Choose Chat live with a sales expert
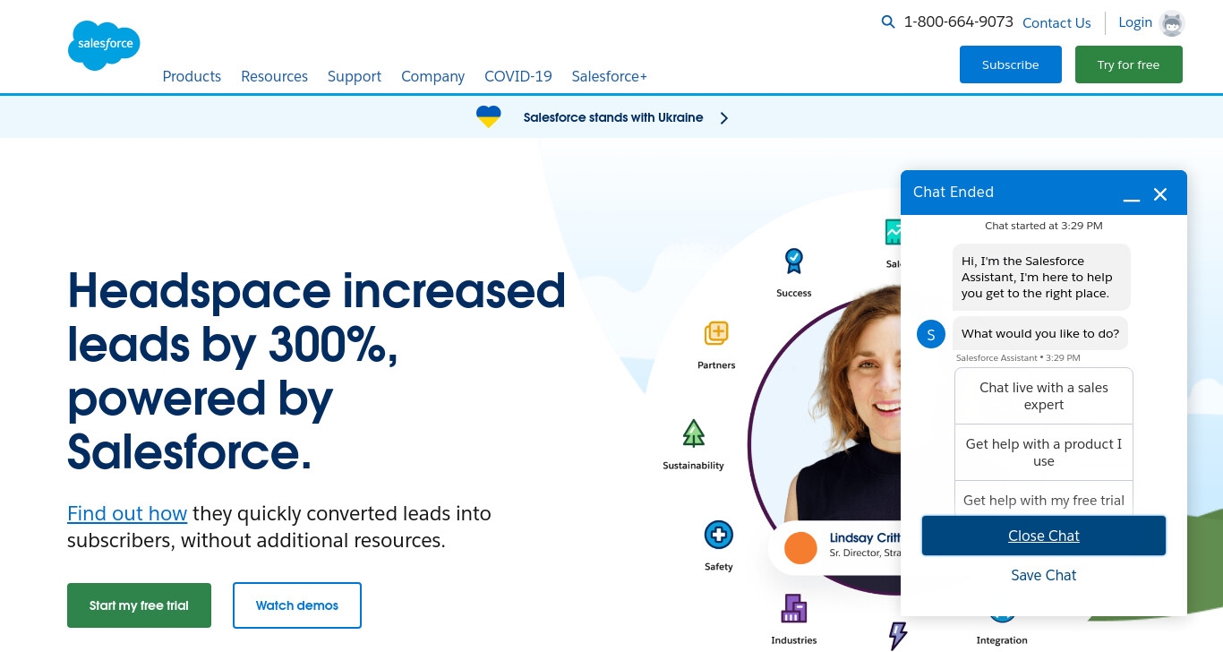 point(1044,396)
